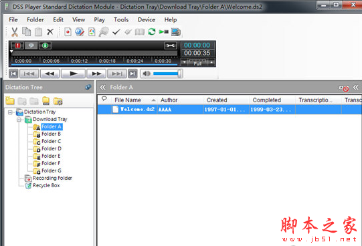Open the Play menu

99,20
